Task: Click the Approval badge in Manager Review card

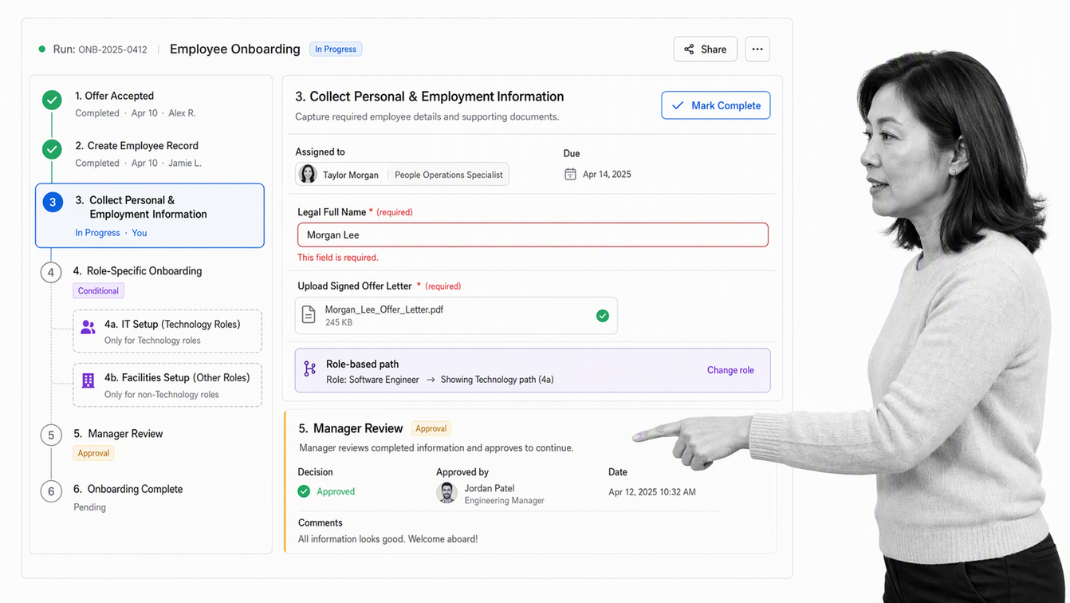Action: (431, 428)
